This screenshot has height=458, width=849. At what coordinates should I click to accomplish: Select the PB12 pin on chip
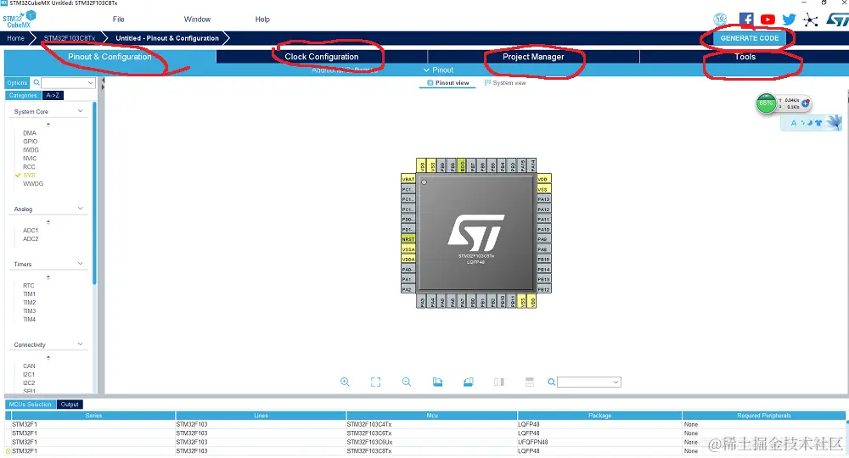pos(543,289)
